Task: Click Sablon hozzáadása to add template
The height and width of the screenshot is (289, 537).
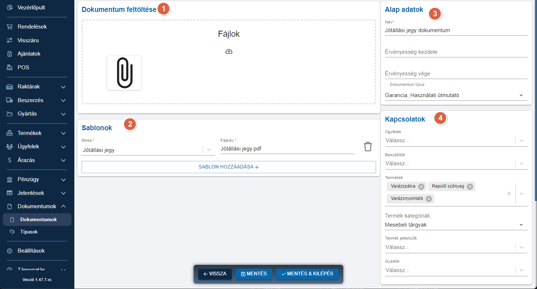Action: point(229,167)
